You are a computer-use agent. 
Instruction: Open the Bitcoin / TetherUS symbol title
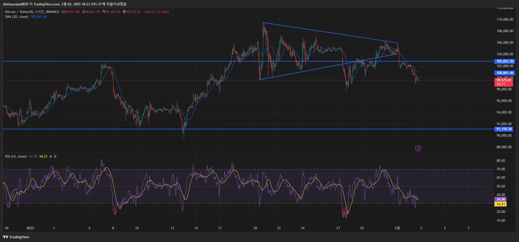[x=19, y=12]
